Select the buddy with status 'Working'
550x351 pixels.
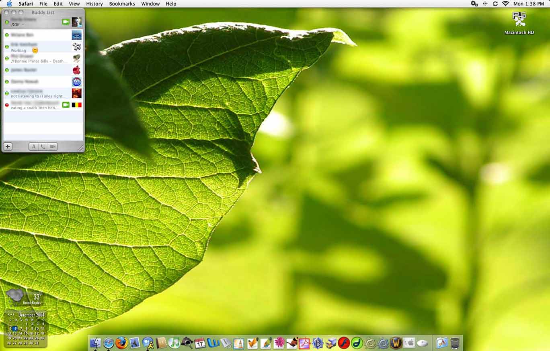pyautogui.click(x=43, y=47)
